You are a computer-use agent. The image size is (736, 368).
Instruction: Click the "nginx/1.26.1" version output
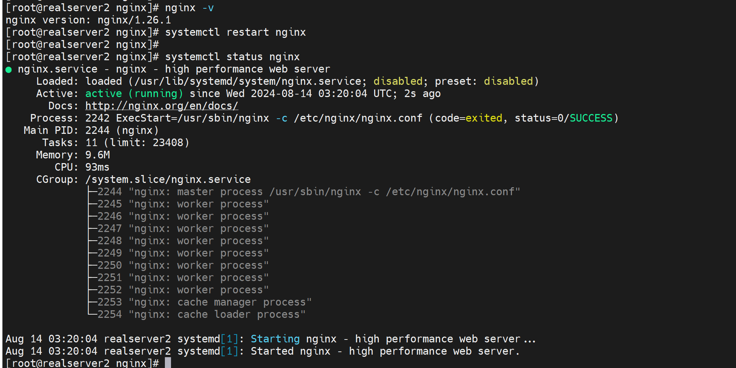(x=134, y=20)
